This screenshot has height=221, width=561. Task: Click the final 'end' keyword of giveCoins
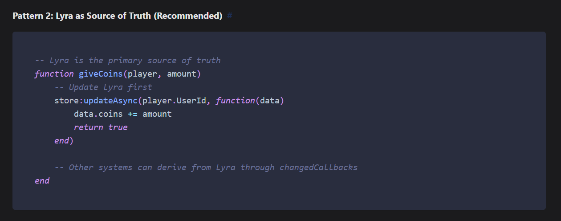[x=42, y=181]
